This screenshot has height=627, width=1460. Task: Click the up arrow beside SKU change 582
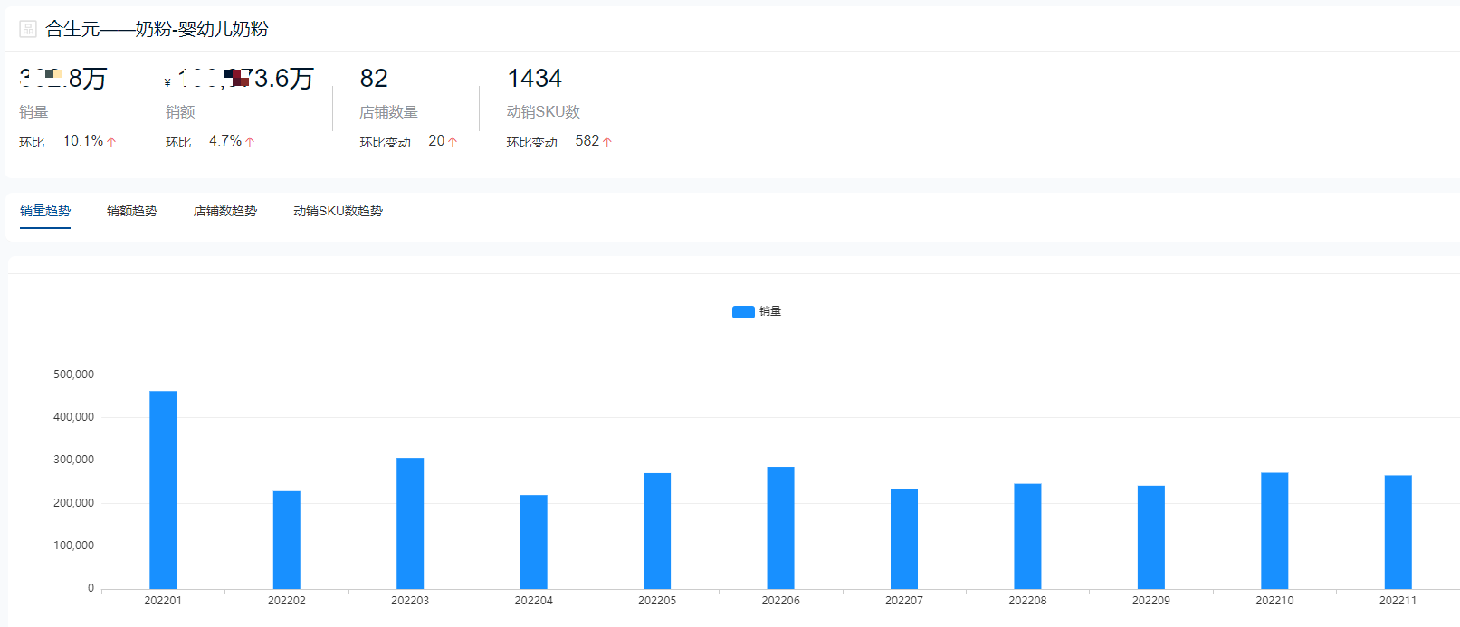coord(607,142)
